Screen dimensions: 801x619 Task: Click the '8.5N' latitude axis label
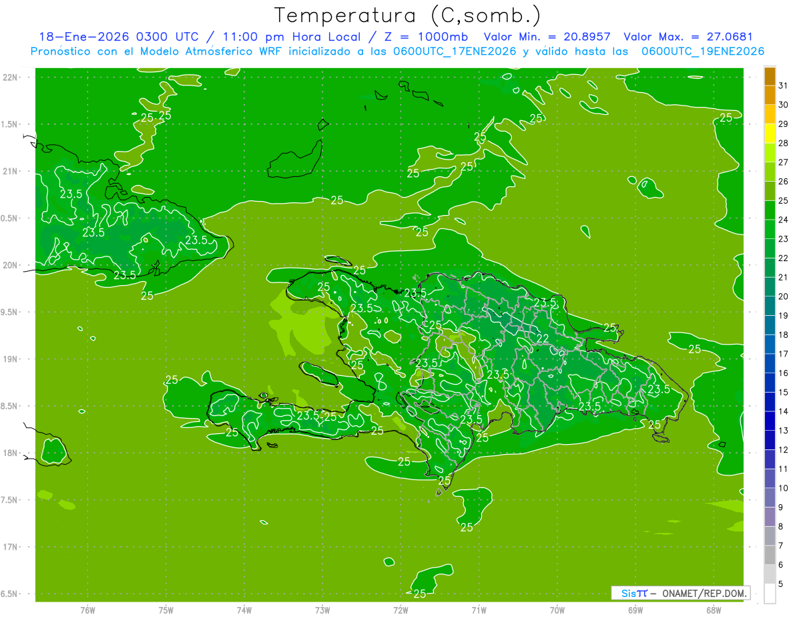click(10, 407)
